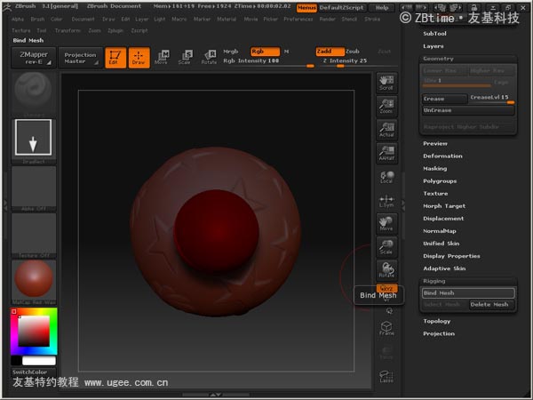
Task: Activate the Draw mode button
Action: pos(139,58)
